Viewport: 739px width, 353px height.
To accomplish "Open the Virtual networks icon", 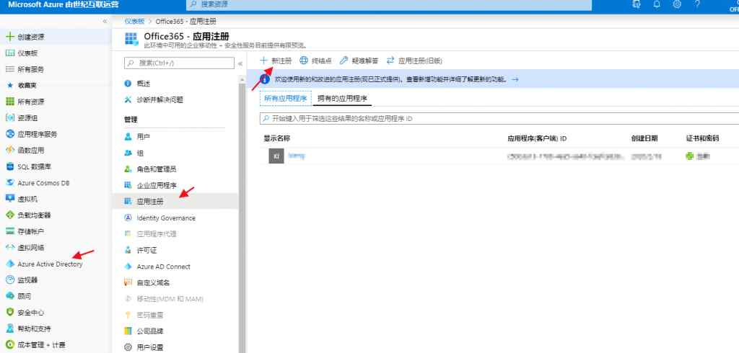I will (x=9, y=248).
